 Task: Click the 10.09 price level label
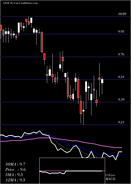pos(122,14)
